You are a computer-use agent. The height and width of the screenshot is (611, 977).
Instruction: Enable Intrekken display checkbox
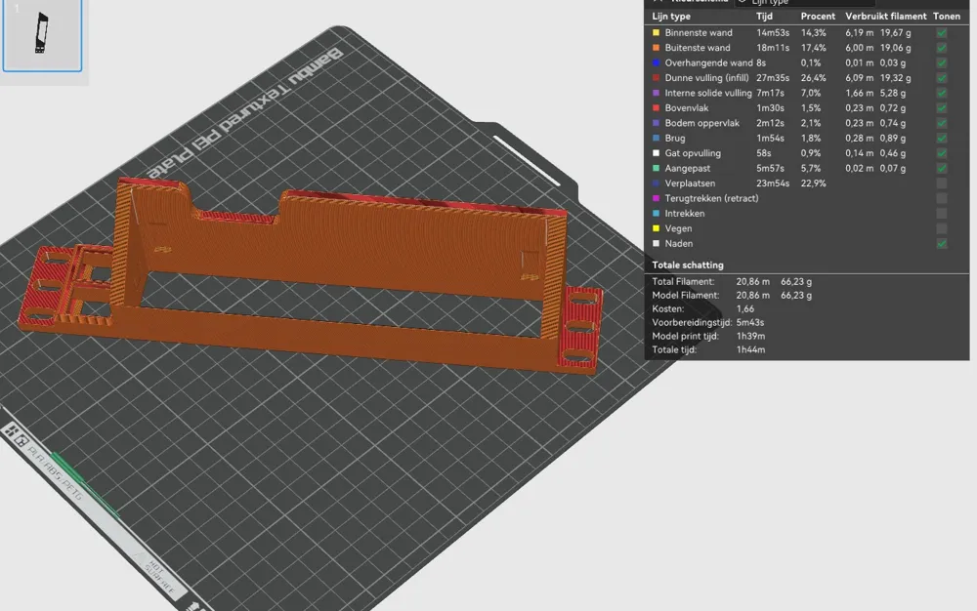click(942, 214)
